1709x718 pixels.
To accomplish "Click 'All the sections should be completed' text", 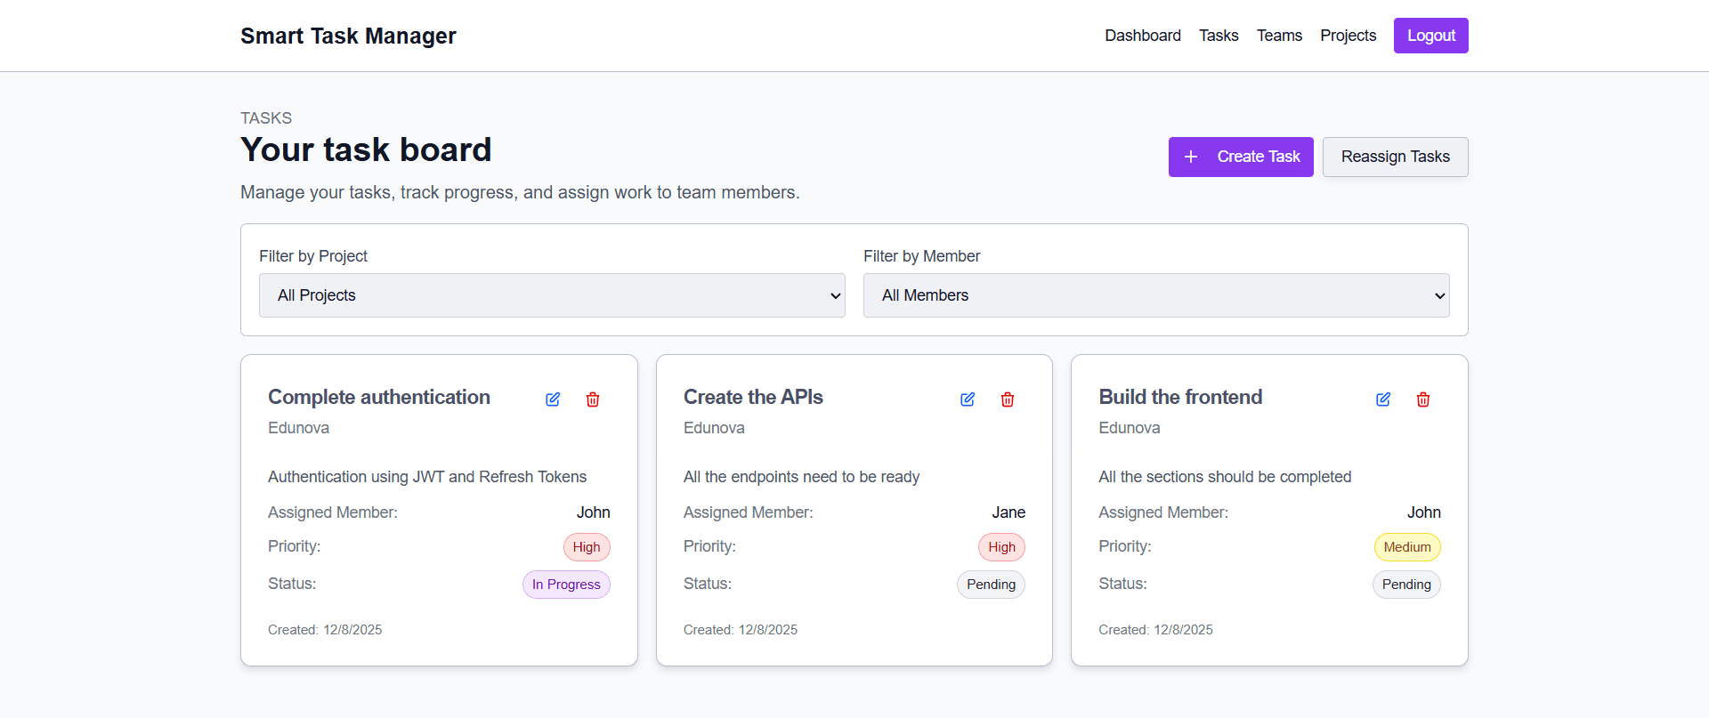I will [x=1225, y=477].
